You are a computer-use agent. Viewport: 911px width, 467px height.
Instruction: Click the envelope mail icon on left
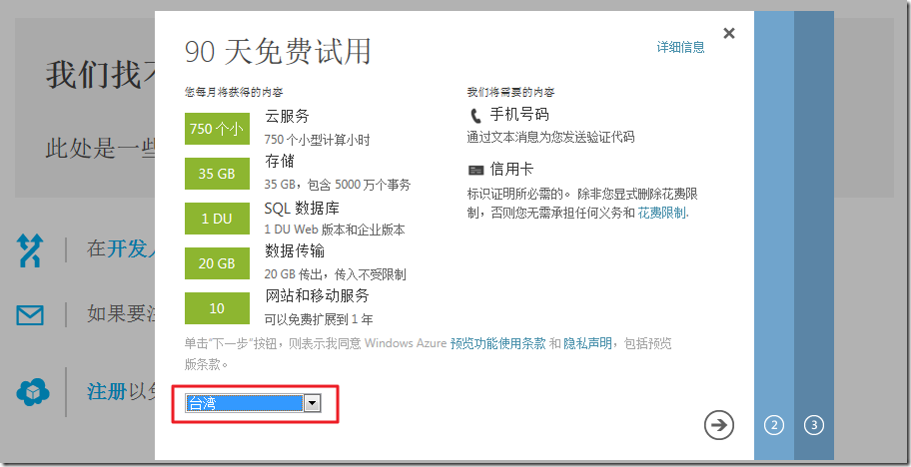(30, 315)
